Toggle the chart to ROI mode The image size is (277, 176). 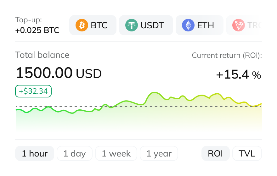click(216, 153)
